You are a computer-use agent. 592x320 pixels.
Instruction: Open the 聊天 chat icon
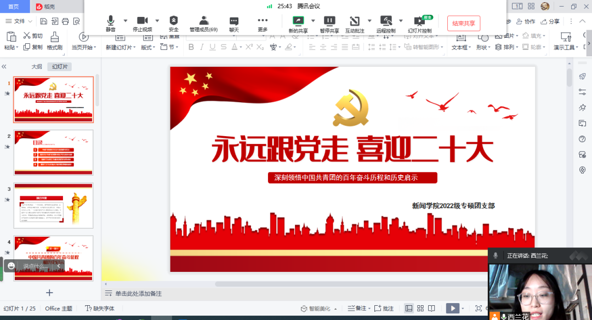[234, 24]
